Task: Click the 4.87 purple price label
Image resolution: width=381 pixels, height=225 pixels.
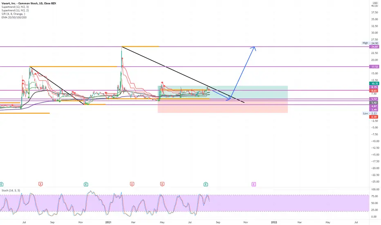Action: (374, 106)
